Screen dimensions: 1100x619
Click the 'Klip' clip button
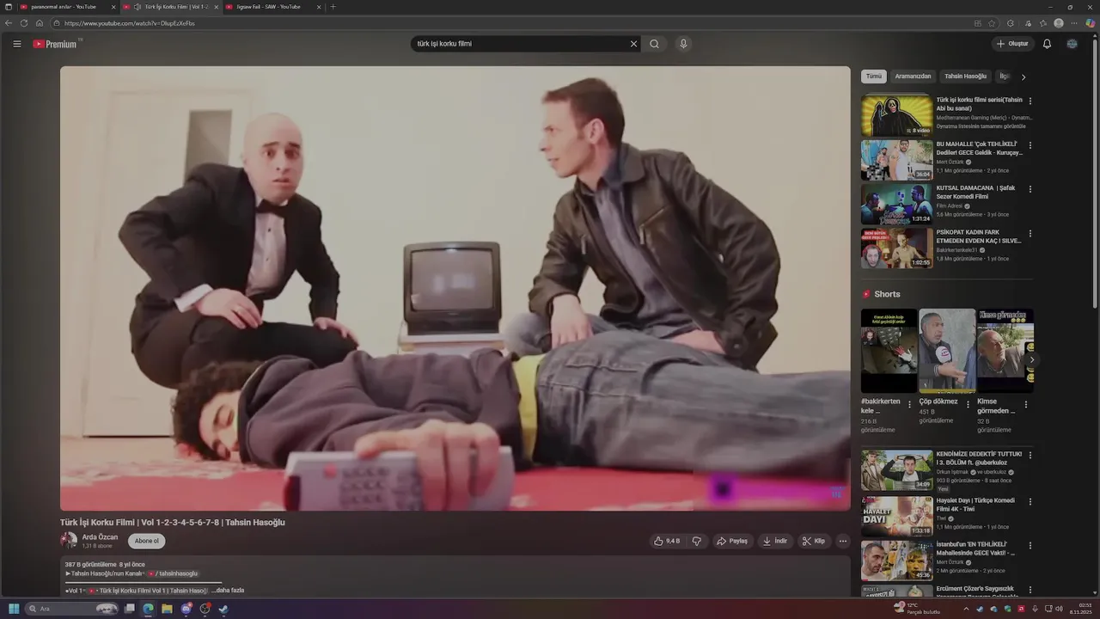point(814,541)
